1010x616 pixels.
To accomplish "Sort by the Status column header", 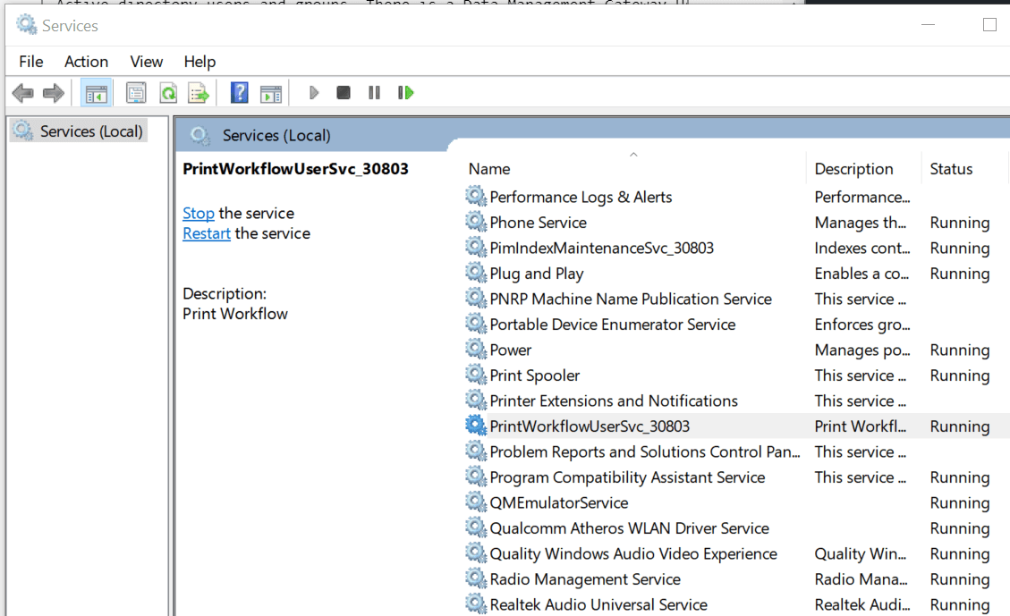I will (951, 169).
